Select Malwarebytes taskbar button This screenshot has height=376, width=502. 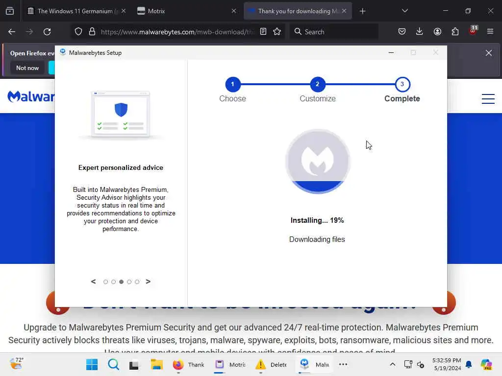[314, 364]
